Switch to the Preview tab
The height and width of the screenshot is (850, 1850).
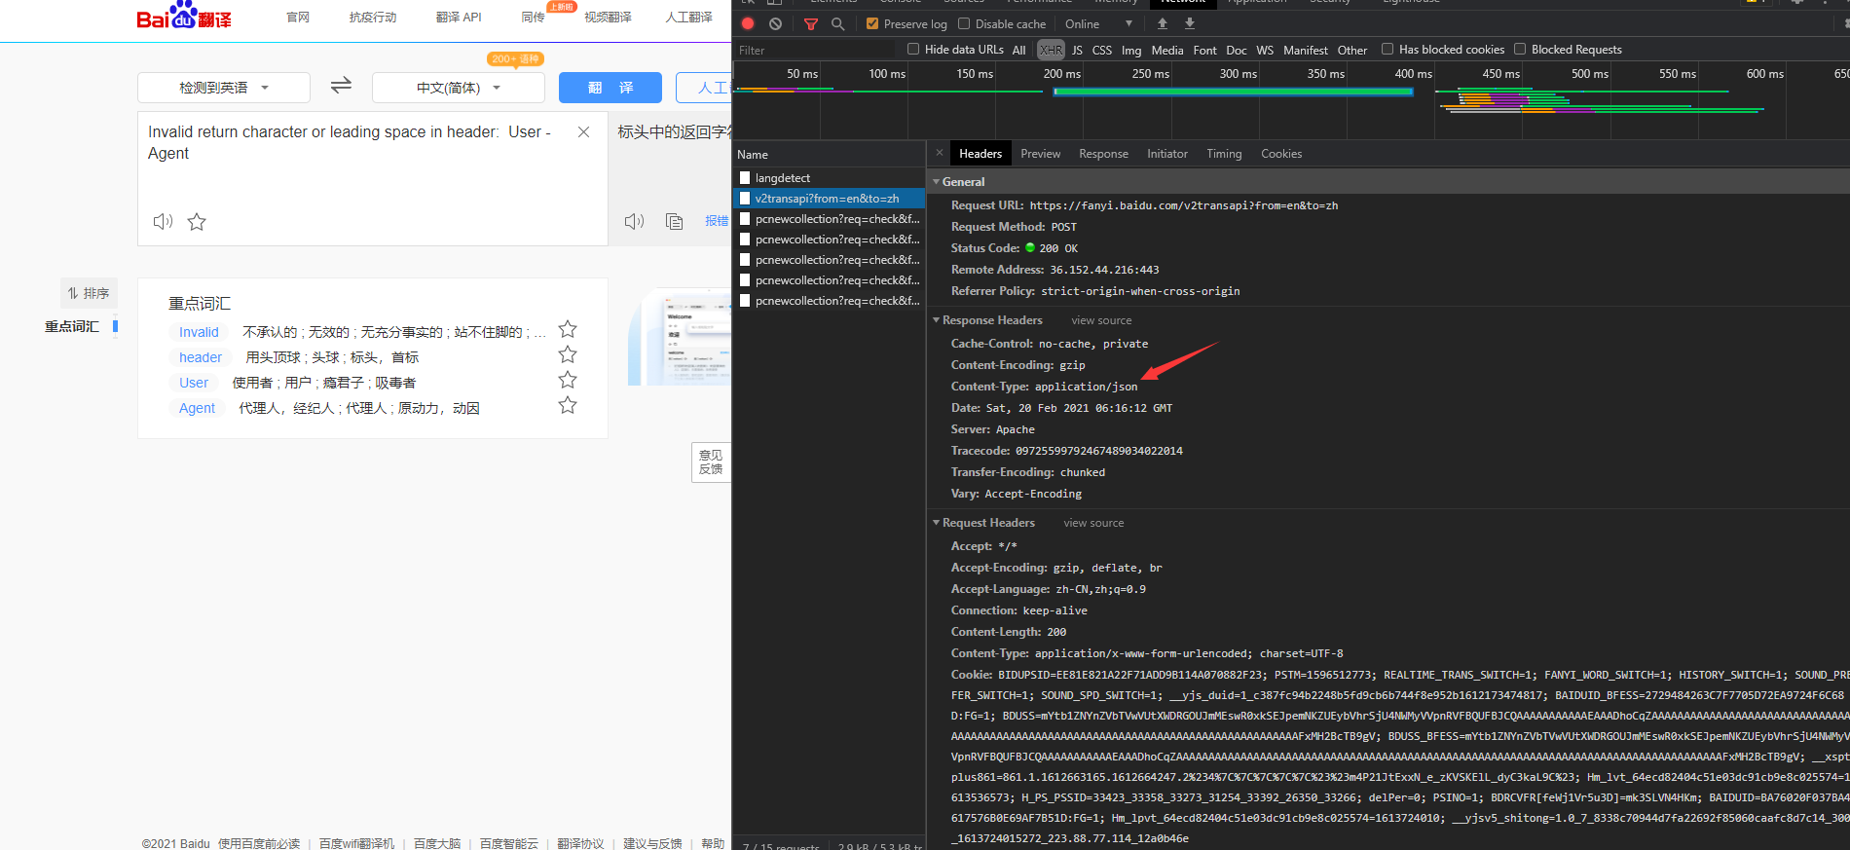tap(1041, 154)
